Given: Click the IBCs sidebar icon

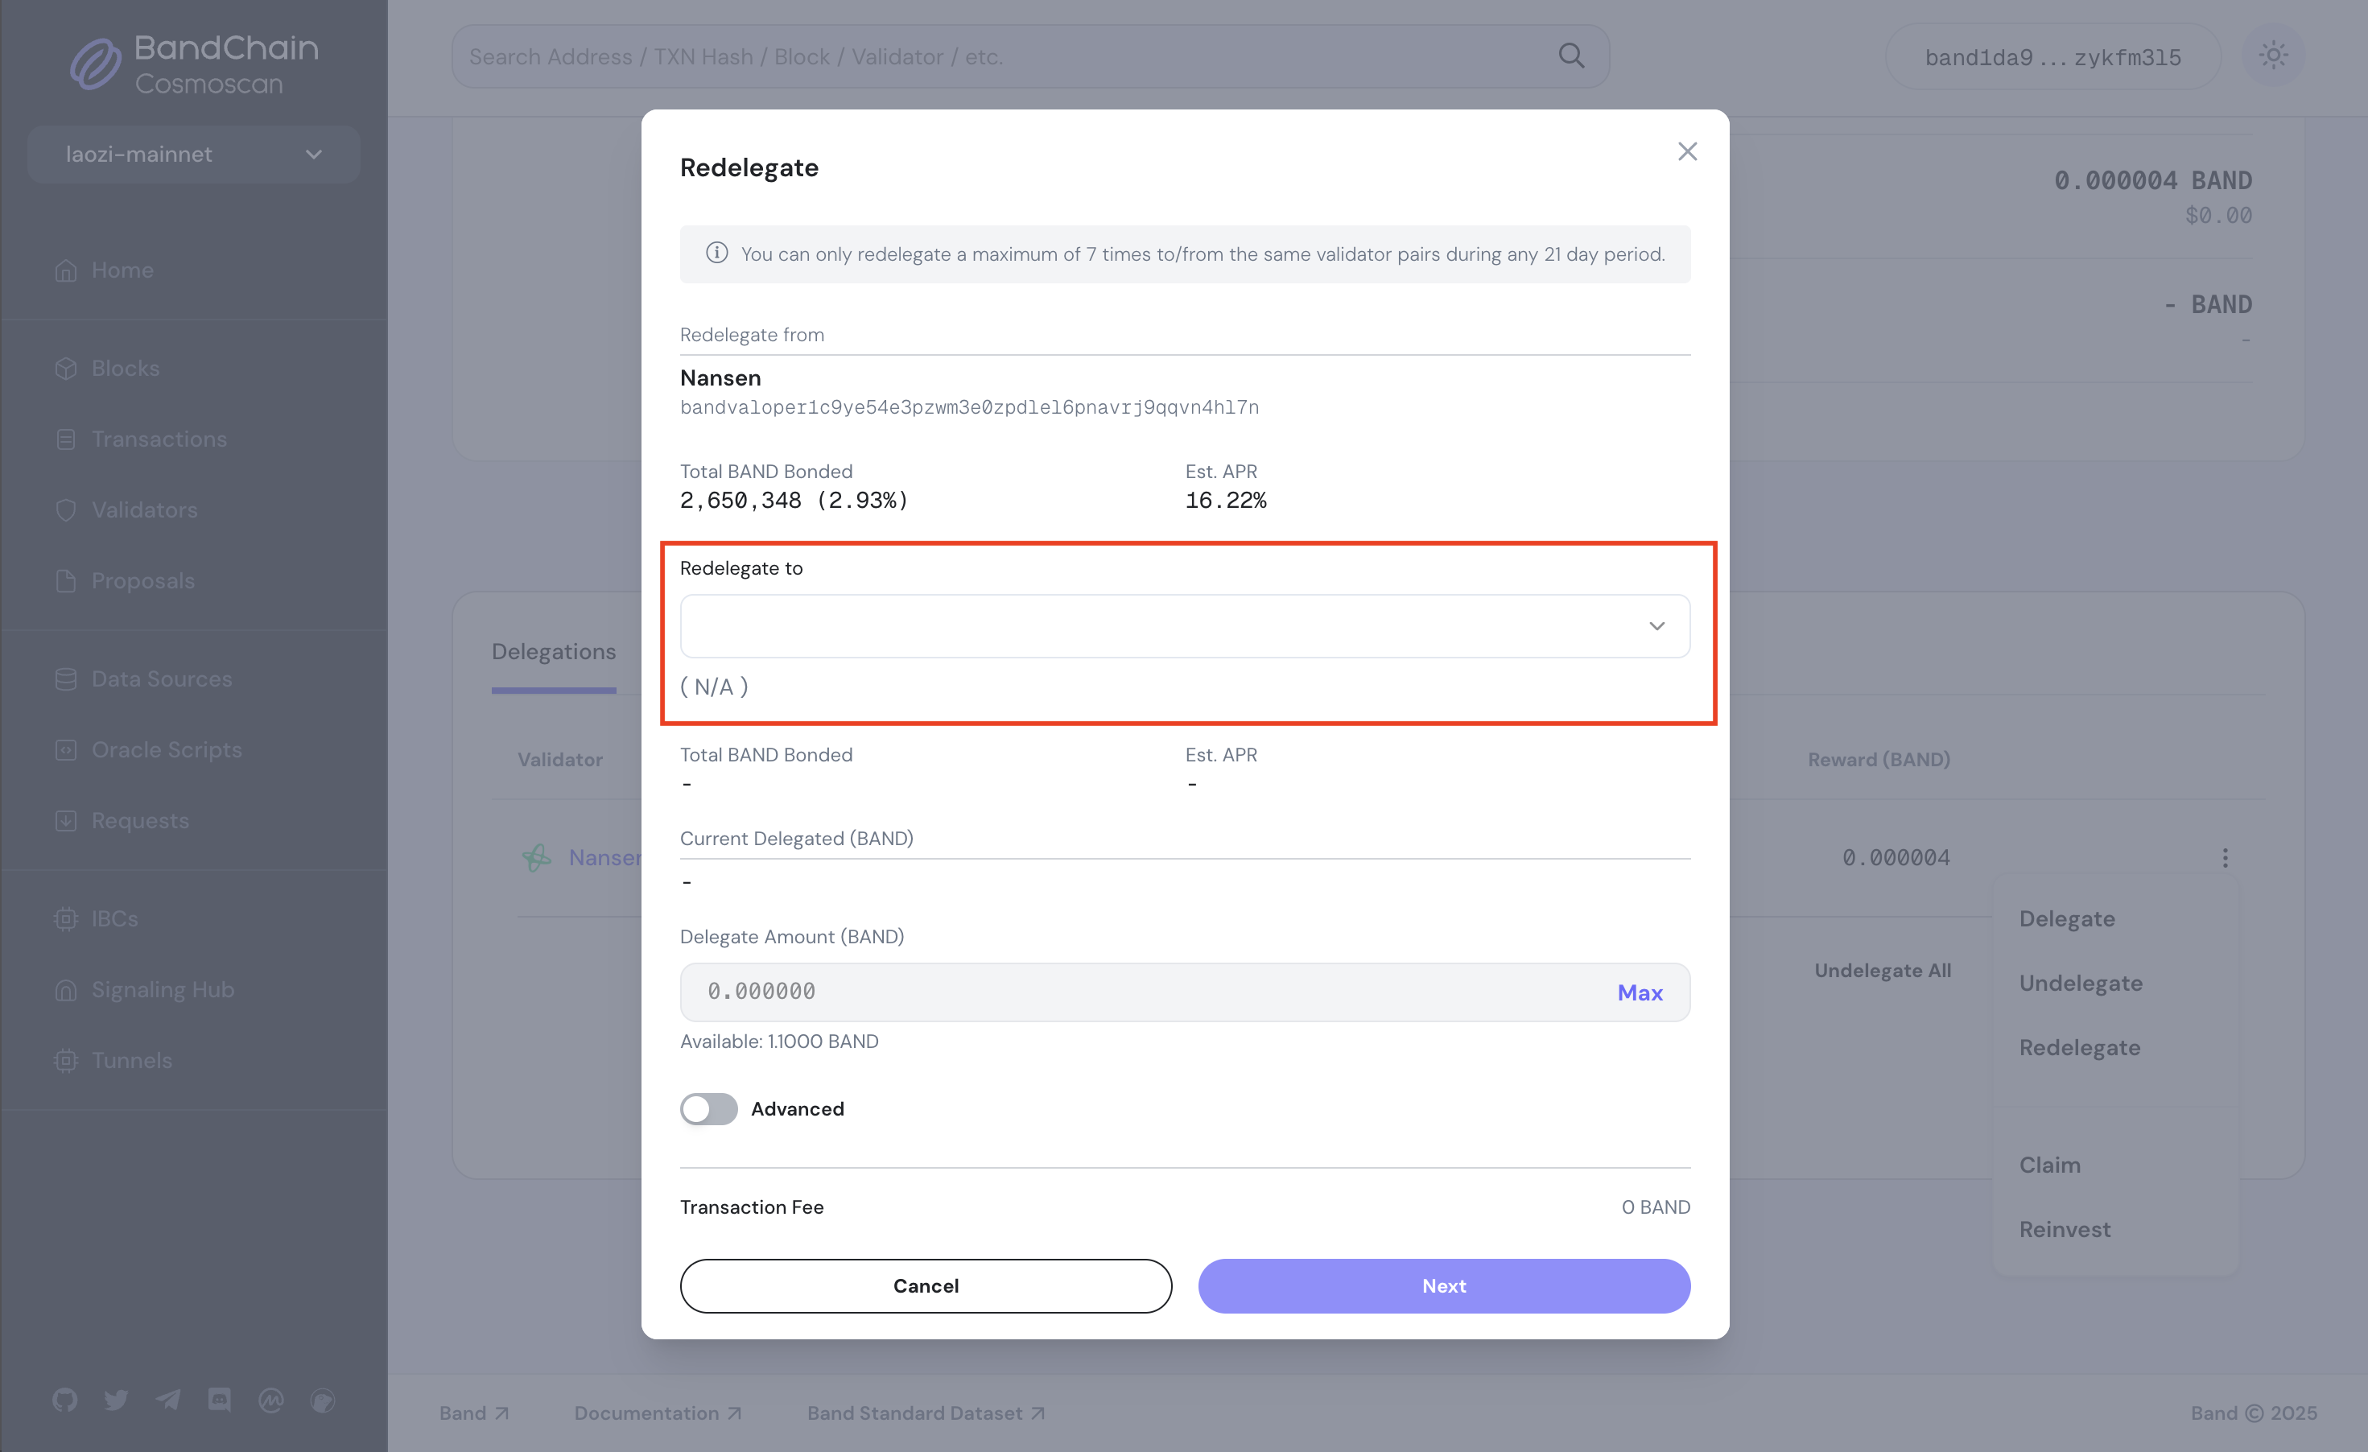Looking at the screenshot, I should point(65,920).
